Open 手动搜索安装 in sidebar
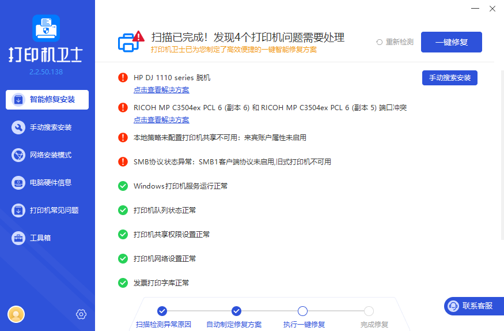The height and width of the screenshot is (331, 504). [x=47, y=127]
